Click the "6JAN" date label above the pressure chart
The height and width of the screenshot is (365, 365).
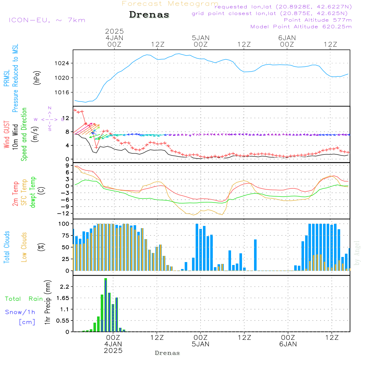(287, 38)
